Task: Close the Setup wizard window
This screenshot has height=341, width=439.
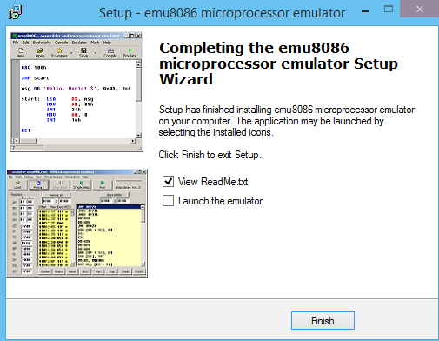Action: click(419, 9)
